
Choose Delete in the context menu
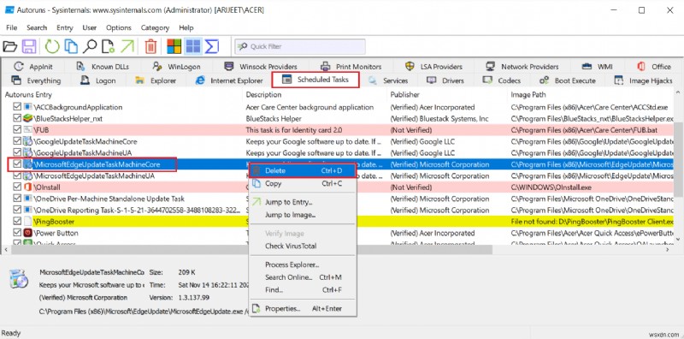[303, 171]
